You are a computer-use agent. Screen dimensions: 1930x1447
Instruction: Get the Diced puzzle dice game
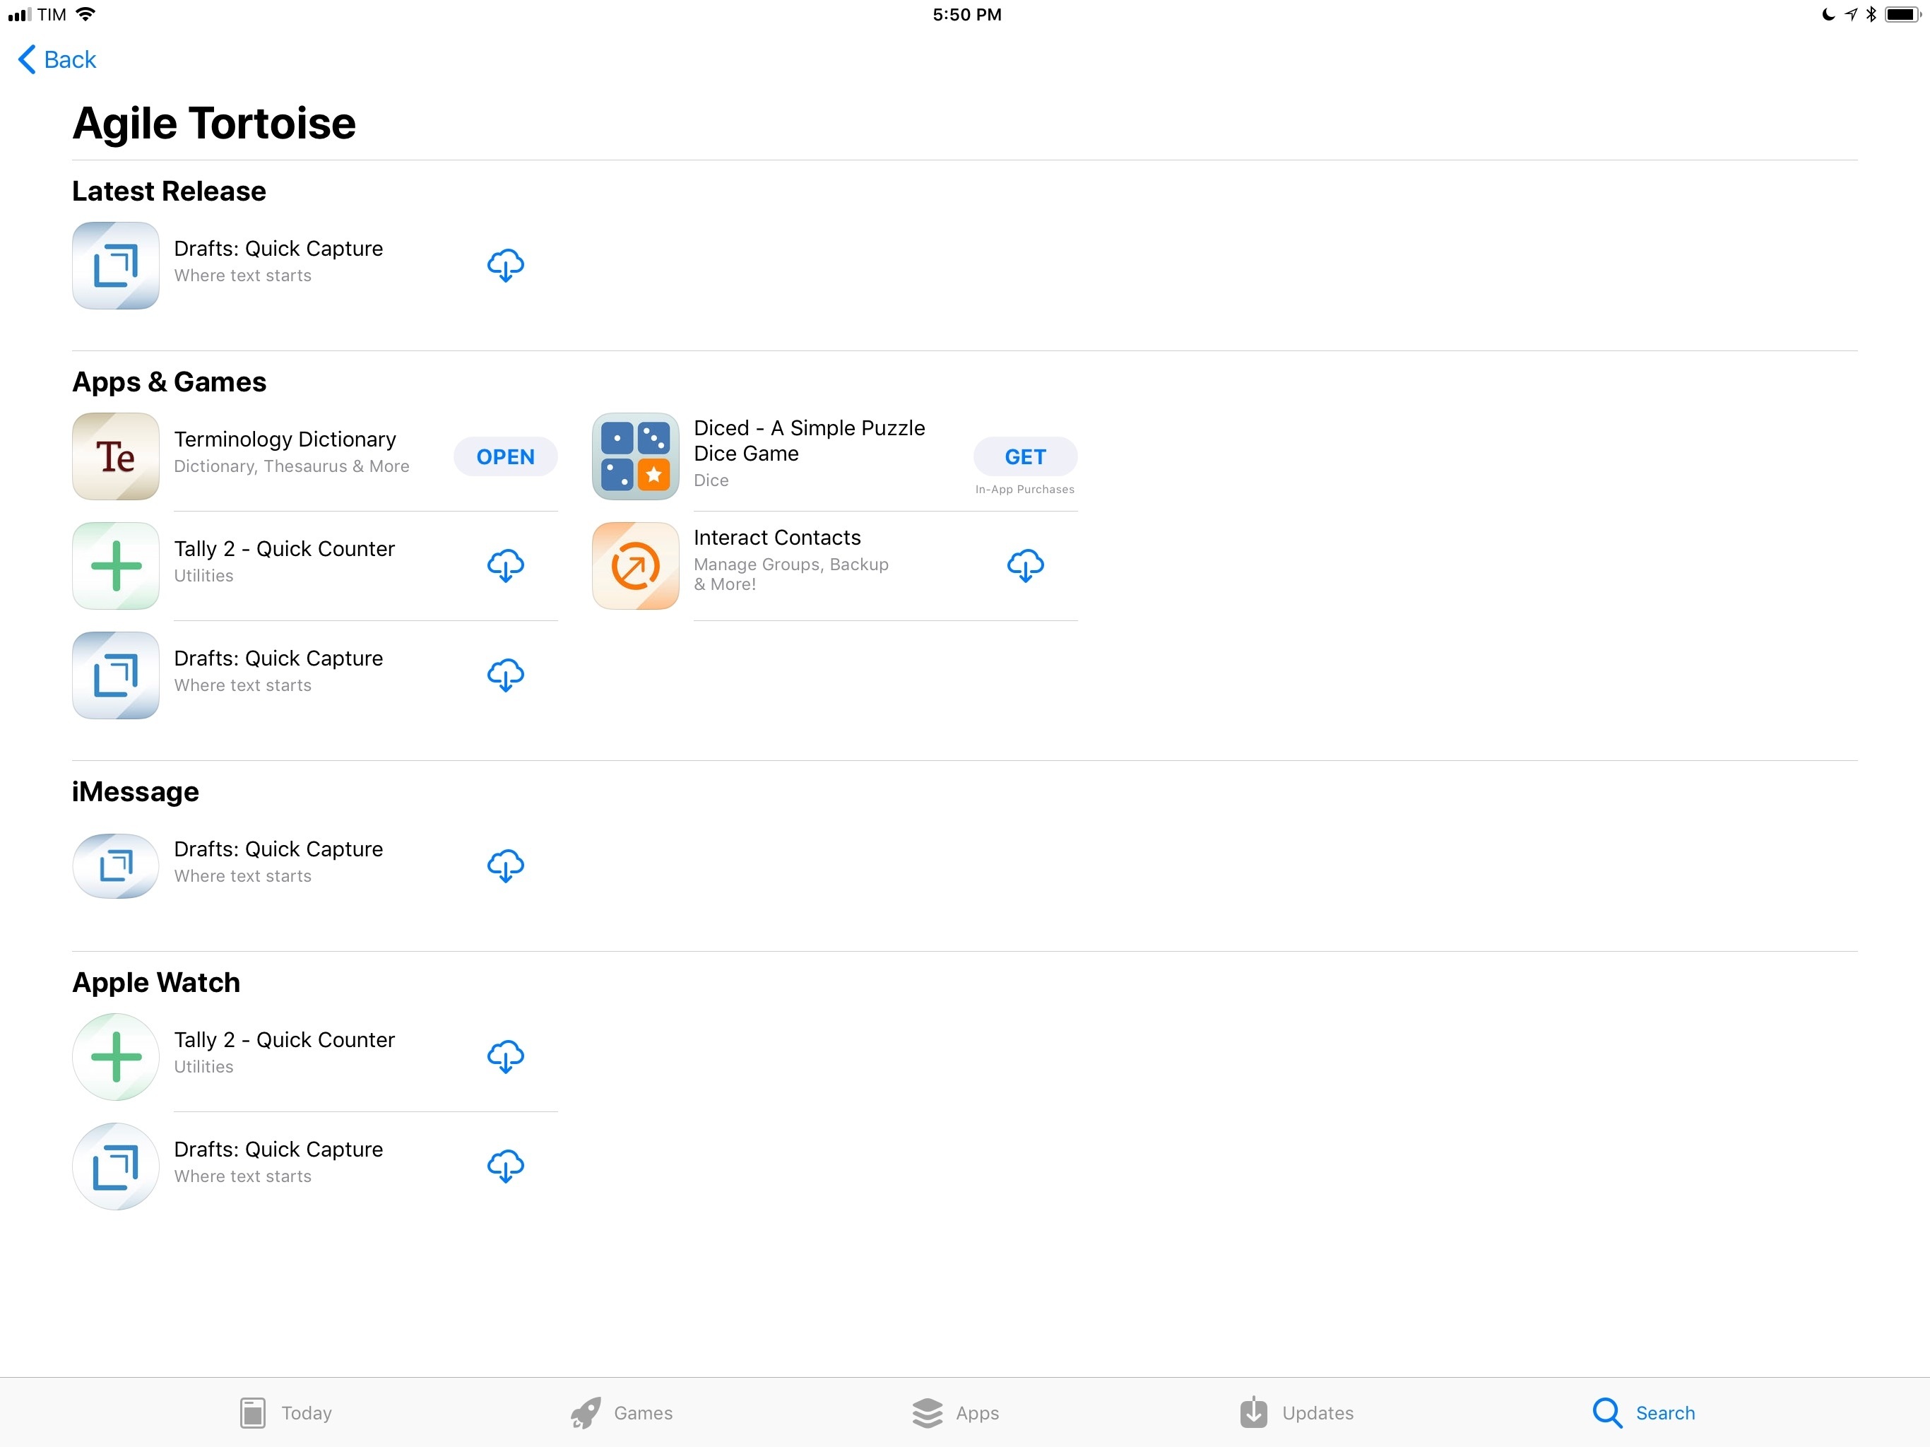1025,456
